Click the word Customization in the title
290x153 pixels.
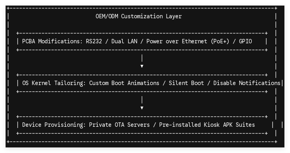coord(142,16)
